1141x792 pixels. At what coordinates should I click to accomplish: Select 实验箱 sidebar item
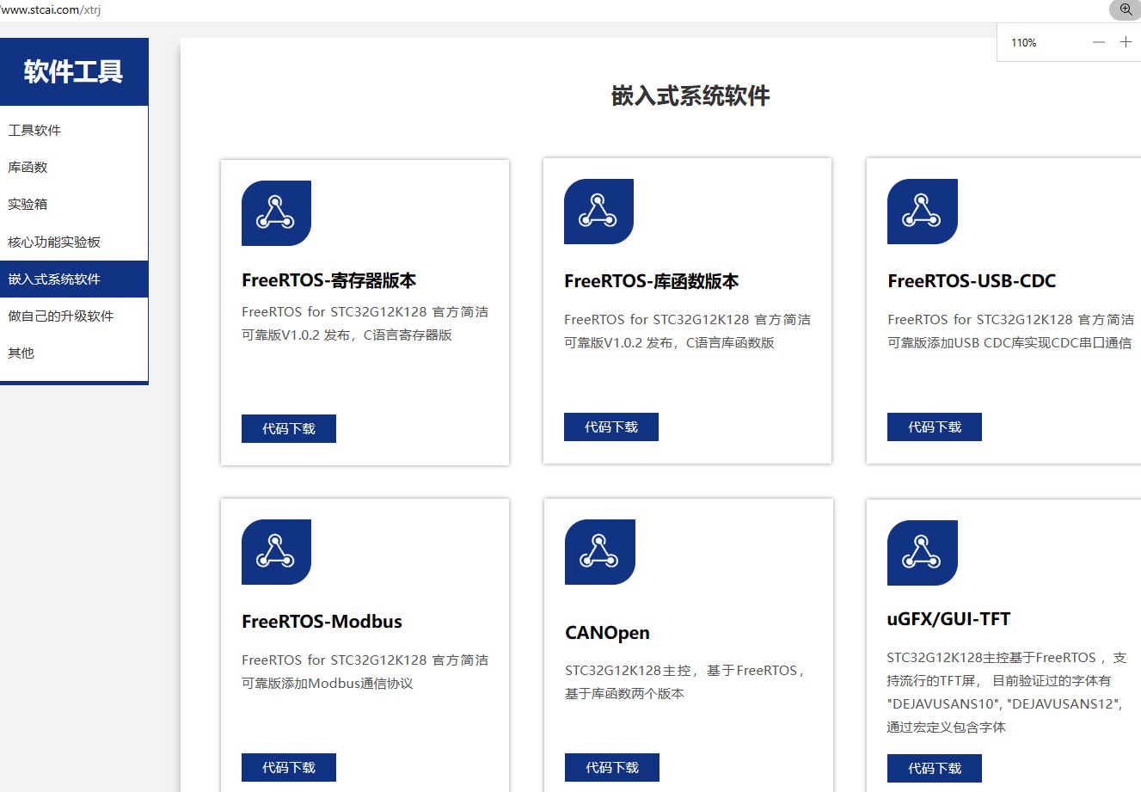[74, 205]
